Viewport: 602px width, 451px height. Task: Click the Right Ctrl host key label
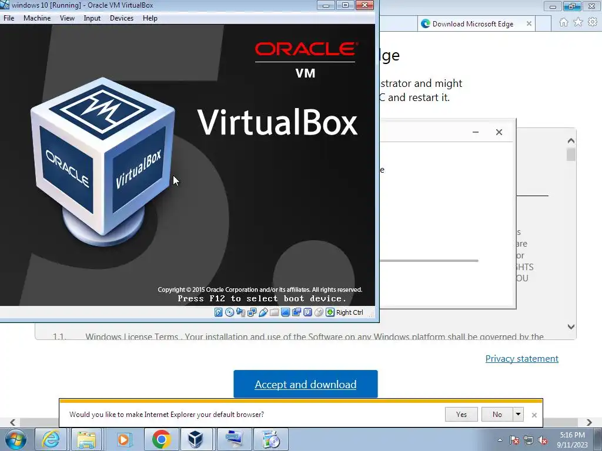click(349, 312)
